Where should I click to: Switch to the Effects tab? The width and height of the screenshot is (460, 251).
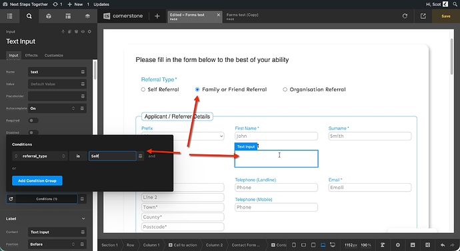pyautogui.click(x=31, y=55)
